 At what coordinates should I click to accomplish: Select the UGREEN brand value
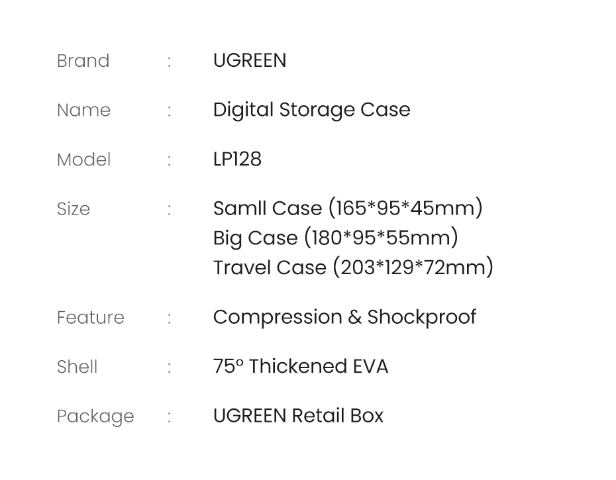250,60
